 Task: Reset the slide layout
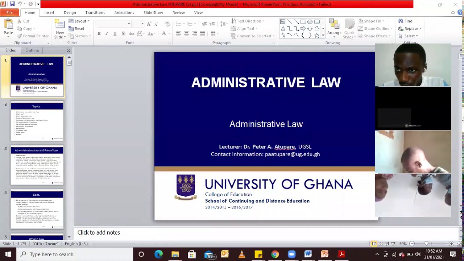click(x=76, y=29)
